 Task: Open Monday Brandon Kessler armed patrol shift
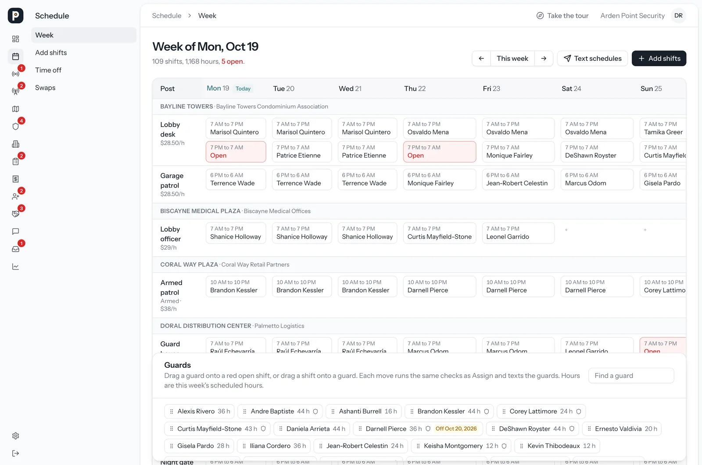coord(236,286)
